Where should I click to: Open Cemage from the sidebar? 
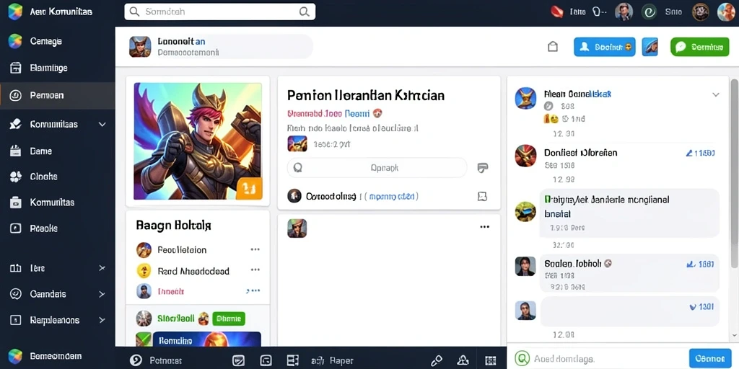pos(45,41)
